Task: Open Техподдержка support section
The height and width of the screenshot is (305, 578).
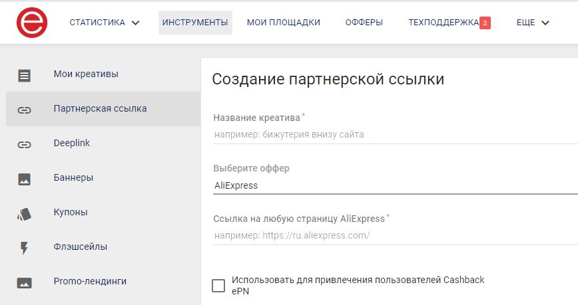Action: pos(443,23)
